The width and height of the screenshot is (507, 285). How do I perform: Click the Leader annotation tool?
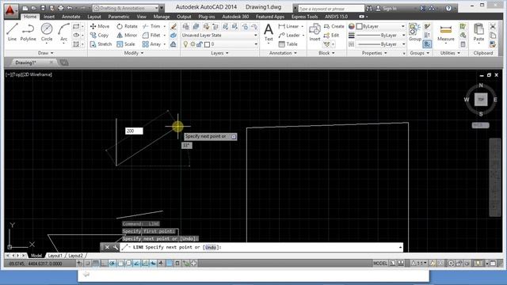[289, 35]
